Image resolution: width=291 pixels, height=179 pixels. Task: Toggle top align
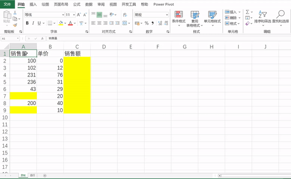tap(93, 15)
